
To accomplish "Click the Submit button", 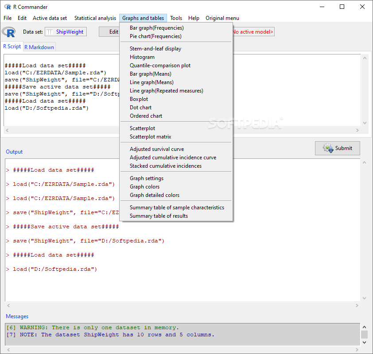I will 337,148.
